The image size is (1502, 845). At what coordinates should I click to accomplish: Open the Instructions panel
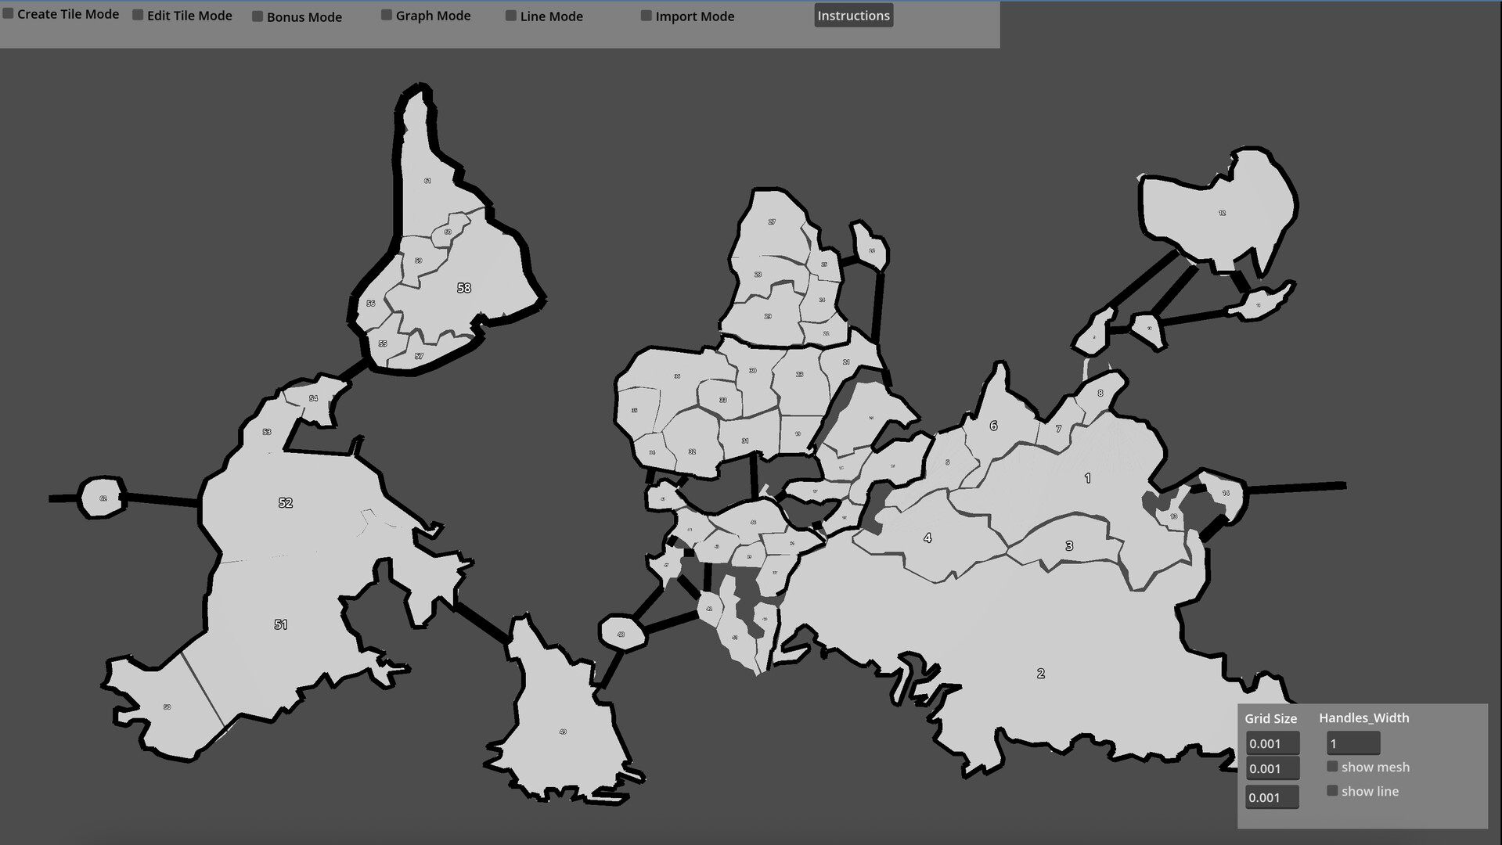[x=853, y=14]
